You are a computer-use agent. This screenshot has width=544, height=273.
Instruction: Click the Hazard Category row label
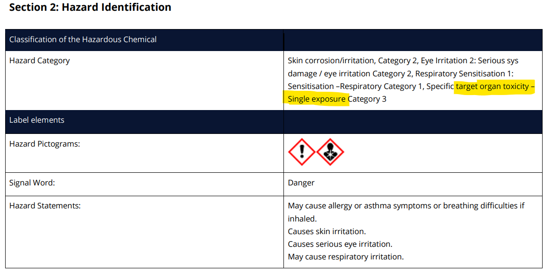coord(39,60)
